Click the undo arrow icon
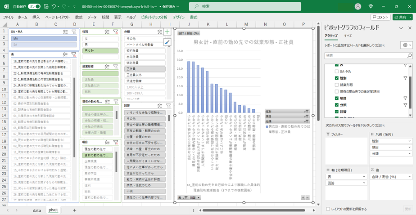The height and width of the screenshot is (215, 416). pos(54,7)
